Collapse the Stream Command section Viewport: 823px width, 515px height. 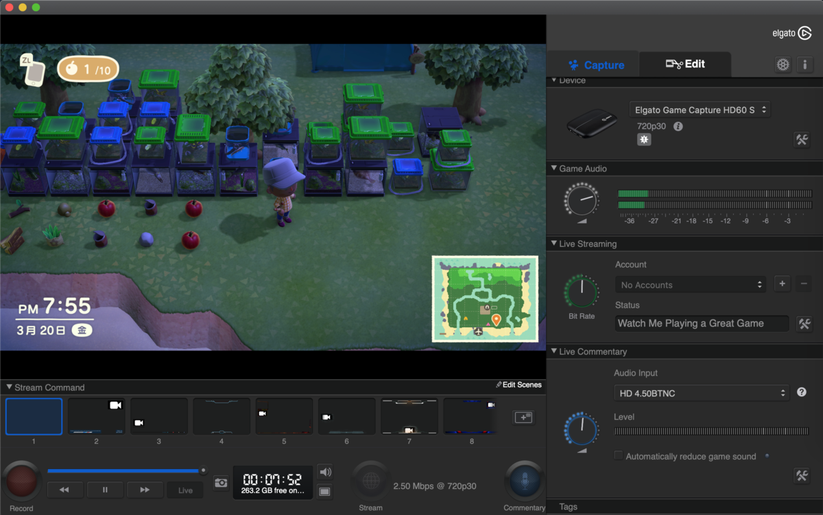9,387
